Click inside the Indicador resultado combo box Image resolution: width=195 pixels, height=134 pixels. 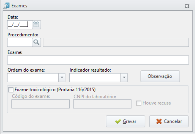coord(95,78)
